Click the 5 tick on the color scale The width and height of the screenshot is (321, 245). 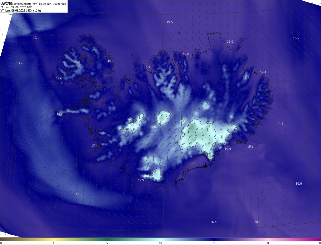[x=107, y=243]
